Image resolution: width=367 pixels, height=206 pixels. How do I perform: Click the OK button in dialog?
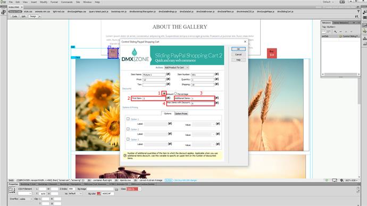238,49
